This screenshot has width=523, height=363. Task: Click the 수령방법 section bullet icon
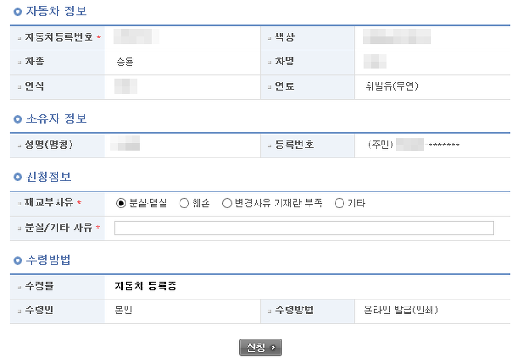(x=17, y=260)
